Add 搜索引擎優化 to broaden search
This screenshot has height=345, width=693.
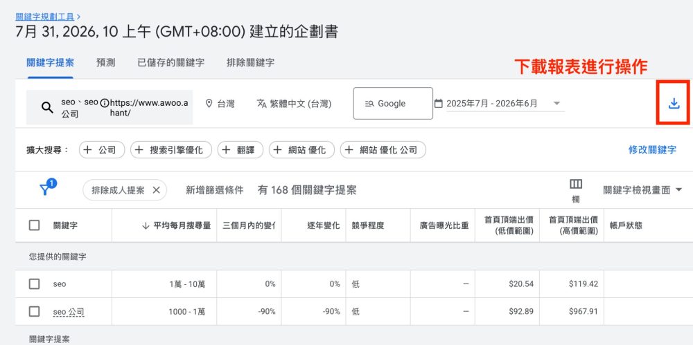171,150
